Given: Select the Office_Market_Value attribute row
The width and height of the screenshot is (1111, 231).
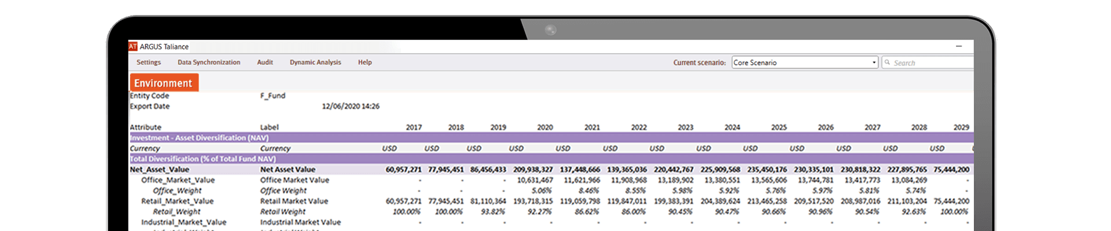Looking at the screenshot, I should point(178,180).
